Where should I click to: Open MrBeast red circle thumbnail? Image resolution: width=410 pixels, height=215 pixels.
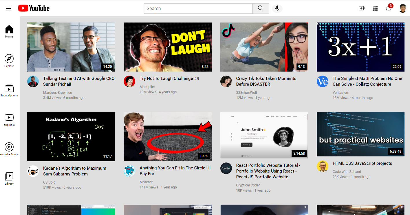pyautogui.click(x=168, y=137)
